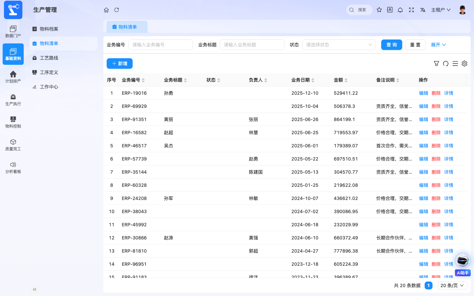Click the 查询 button
This screenshot has height=296, width=474.
(392, 45)
